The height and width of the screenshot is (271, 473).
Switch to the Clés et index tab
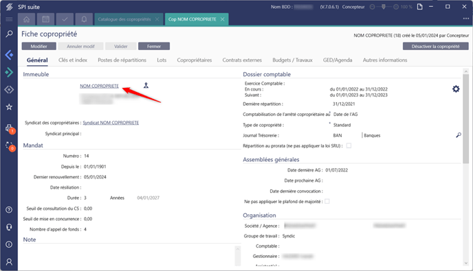point(73,60)
